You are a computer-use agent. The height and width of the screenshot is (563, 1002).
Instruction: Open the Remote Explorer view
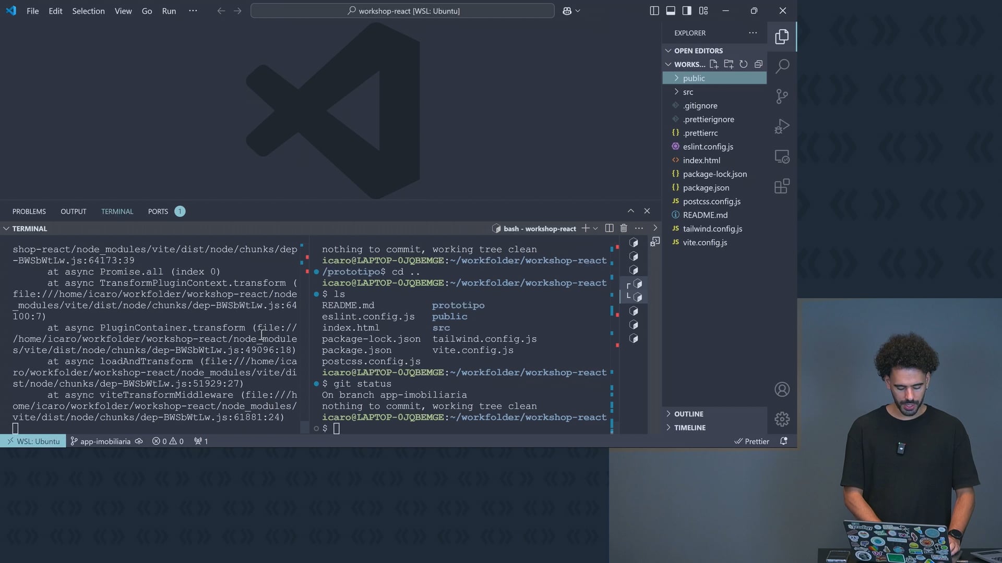click(x=782, y=156)
